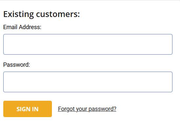Click the word 'password?' in the underlined link

point(102,109)
